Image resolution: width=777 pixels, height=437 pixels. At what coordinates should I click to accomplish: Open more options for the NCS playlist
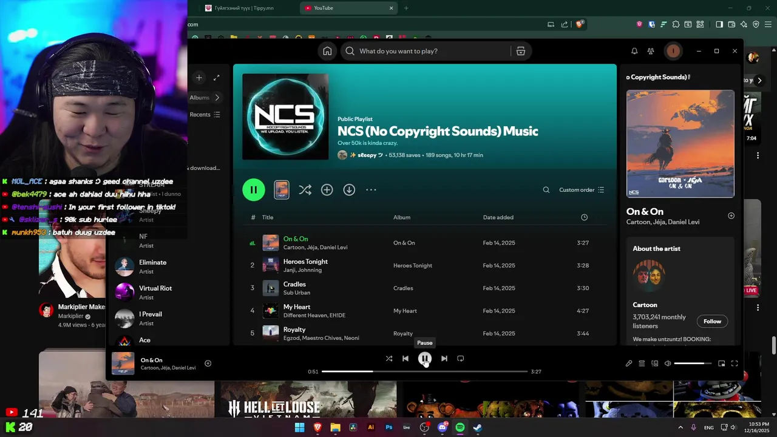click(371, 190)
